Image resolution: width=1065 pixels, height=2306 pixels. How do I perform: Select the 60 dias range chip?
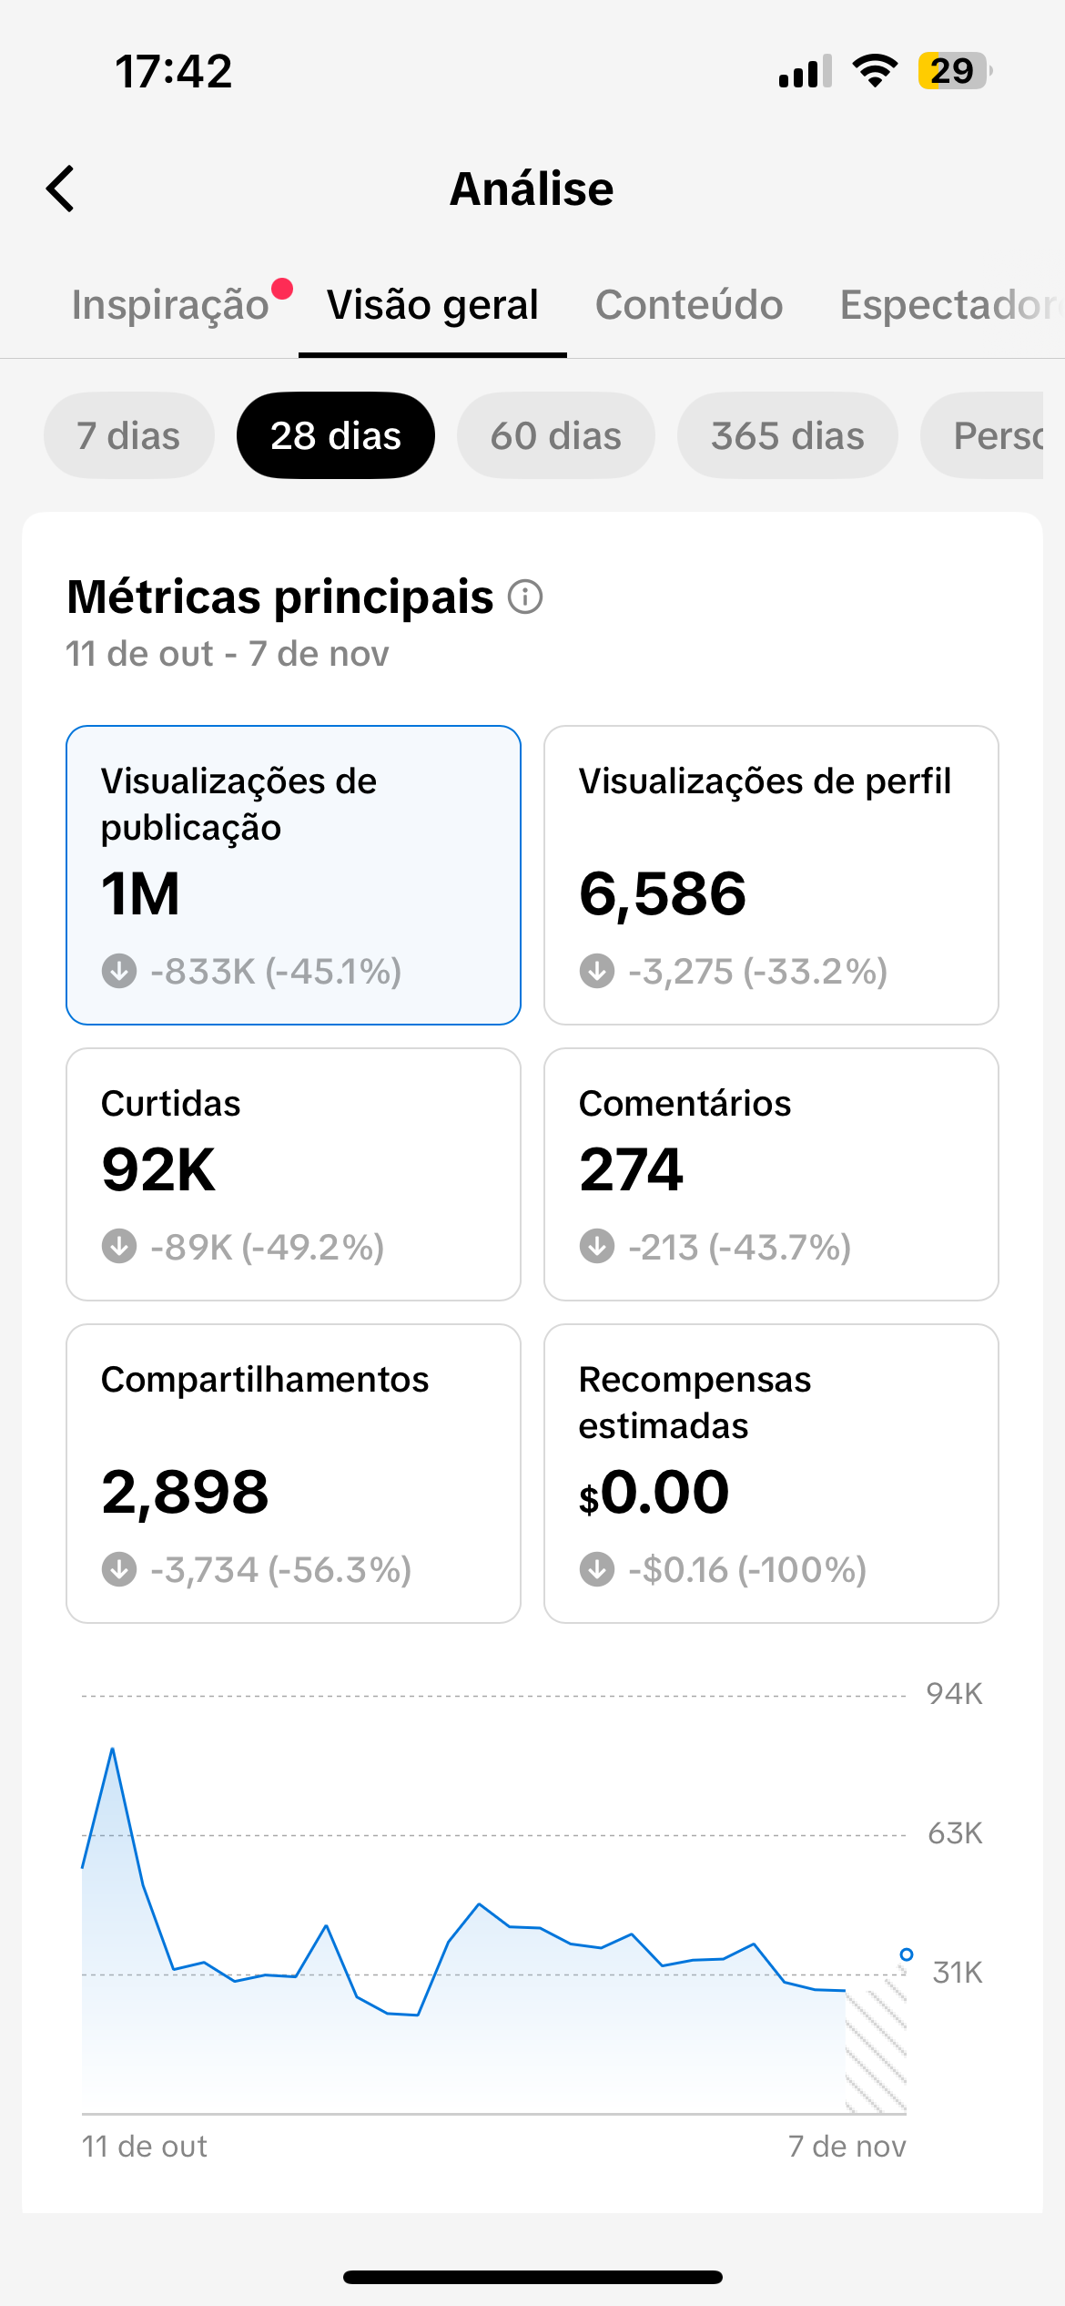(555, 435)
